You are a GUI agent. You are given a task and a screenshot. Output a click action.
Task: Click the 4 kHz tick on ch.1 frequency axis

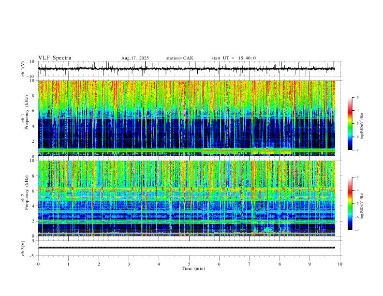coord(33,126)
